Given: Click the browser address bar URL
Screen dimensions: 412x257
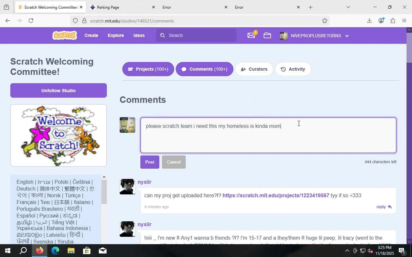Looking at the screenshot, I should tap(132, 21).
